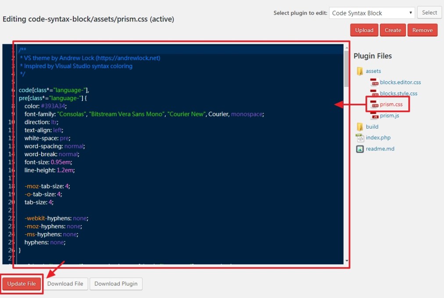
Task: Click the blocks.style.css file icon
Action: (374, 93)
